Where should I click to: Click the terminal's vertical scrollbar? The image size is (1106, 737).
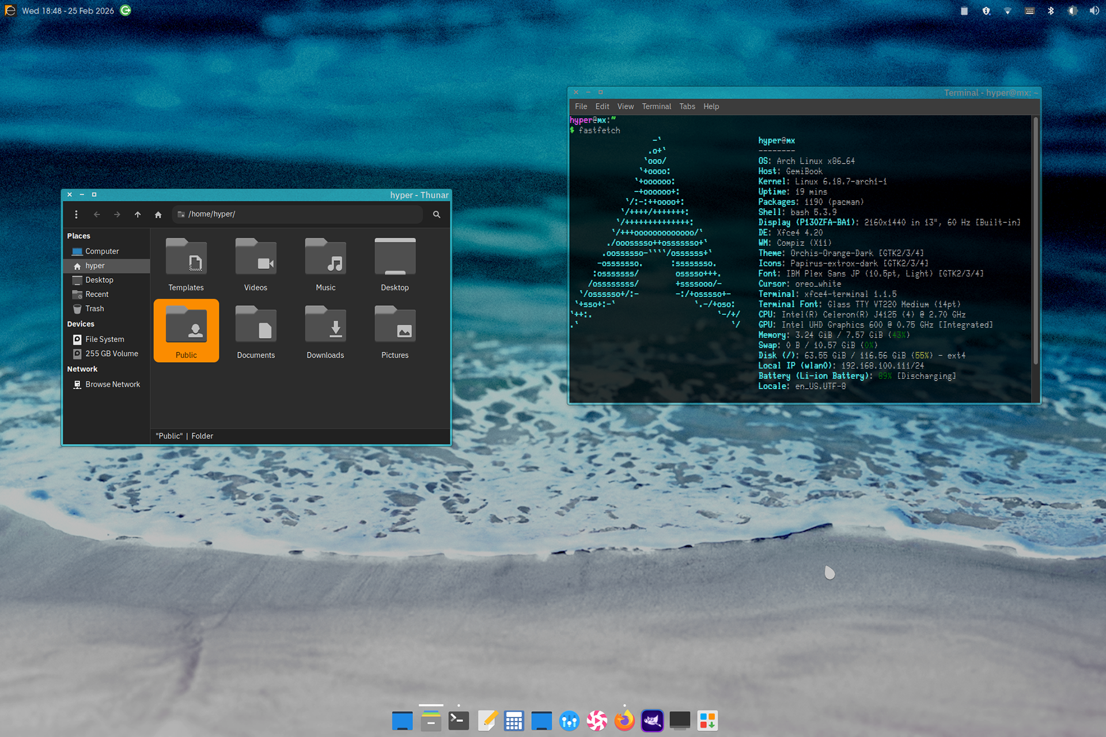pos(1035,242)
